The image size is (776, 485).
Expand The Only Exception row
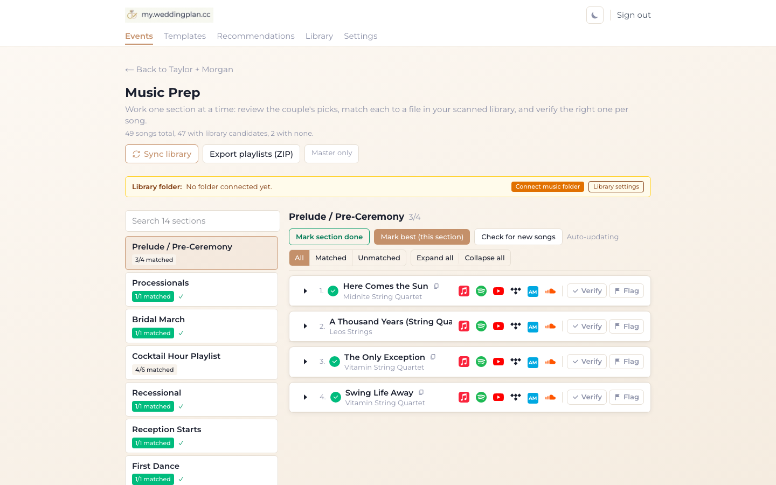tap(306, 362)
